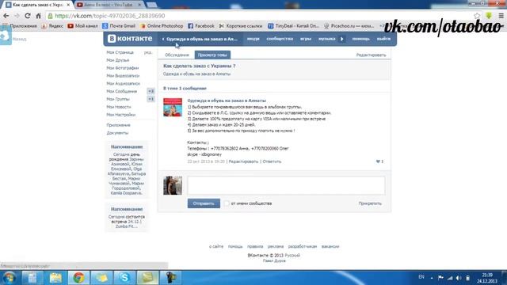The height and width of the screenshot is (285, 507).
Task: Open Мои Настройки in the sidebar
Action: pos(121,115)
